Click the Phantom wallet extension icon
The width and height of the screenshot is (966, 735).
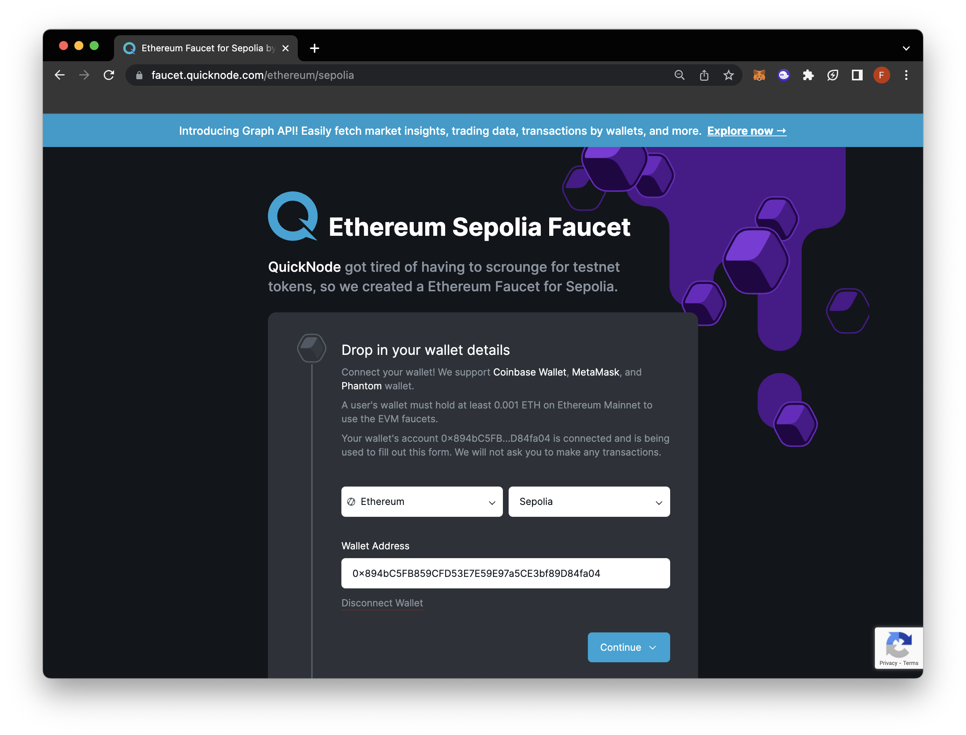784,75
